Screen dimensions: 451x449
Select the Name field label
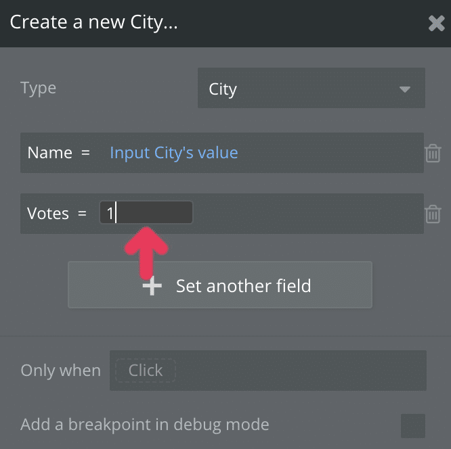tap(49, 153)
